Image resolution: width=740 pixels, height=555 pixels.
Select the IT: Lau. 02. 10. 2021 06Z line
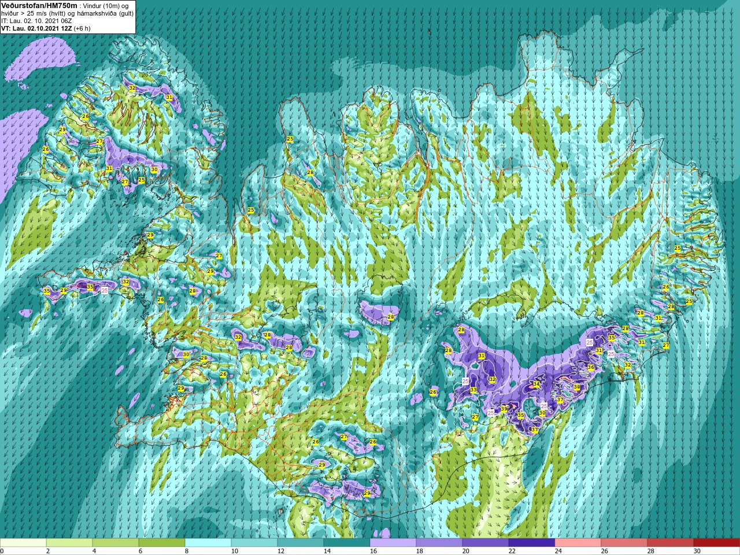pyautogui.click(x=36, y=20)
